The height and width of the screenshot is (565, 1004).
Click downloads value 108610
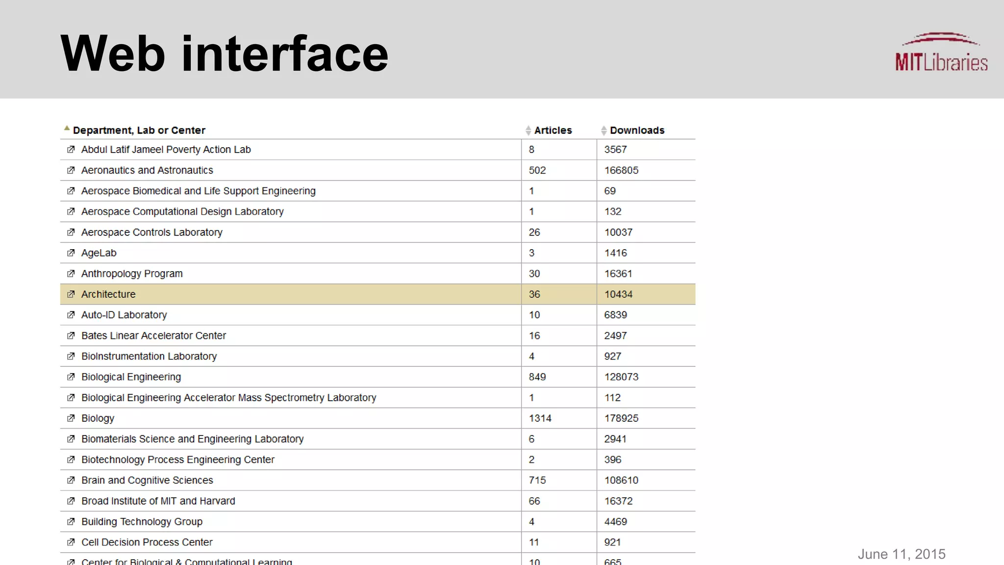(x=622, y=480)
